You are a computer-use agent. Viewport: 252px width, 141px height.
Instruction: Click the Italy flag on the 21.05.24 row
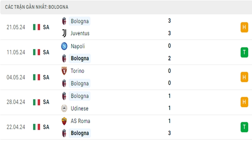tap(37, 27)
